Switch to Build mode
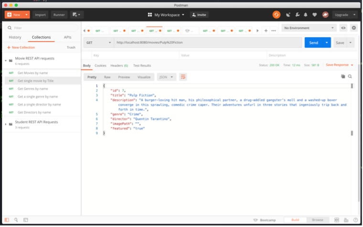The width and height of the screenshot is (363, 227). tap(295, 220)
